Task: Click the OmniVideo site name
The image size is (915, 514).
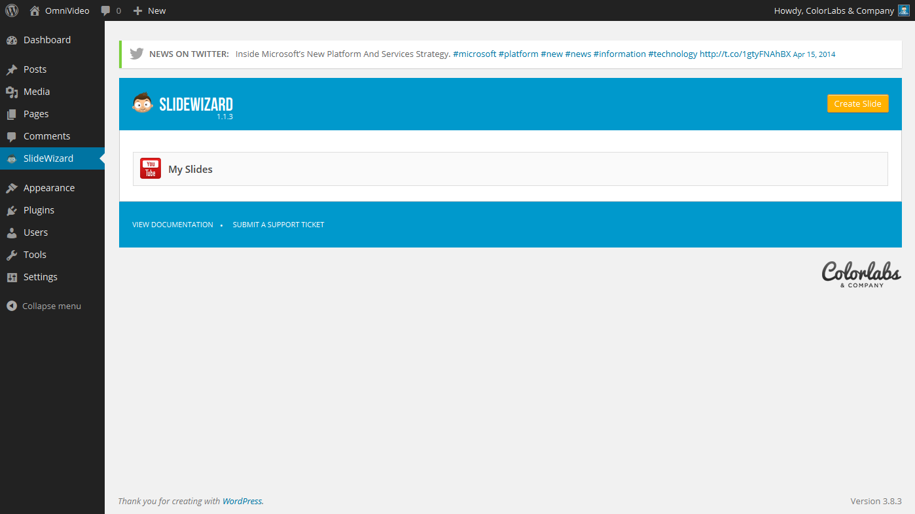Action: pos(67,10)
